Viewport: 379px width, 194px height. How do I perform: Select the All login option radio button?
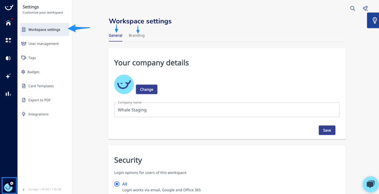pos(117,184)
